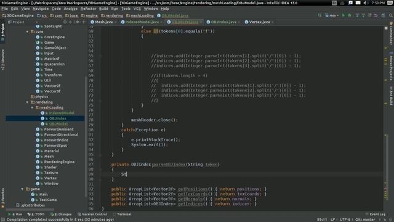394x222 pixels.
Task: Open Maven Projects side panel
Action: (392, 67)
